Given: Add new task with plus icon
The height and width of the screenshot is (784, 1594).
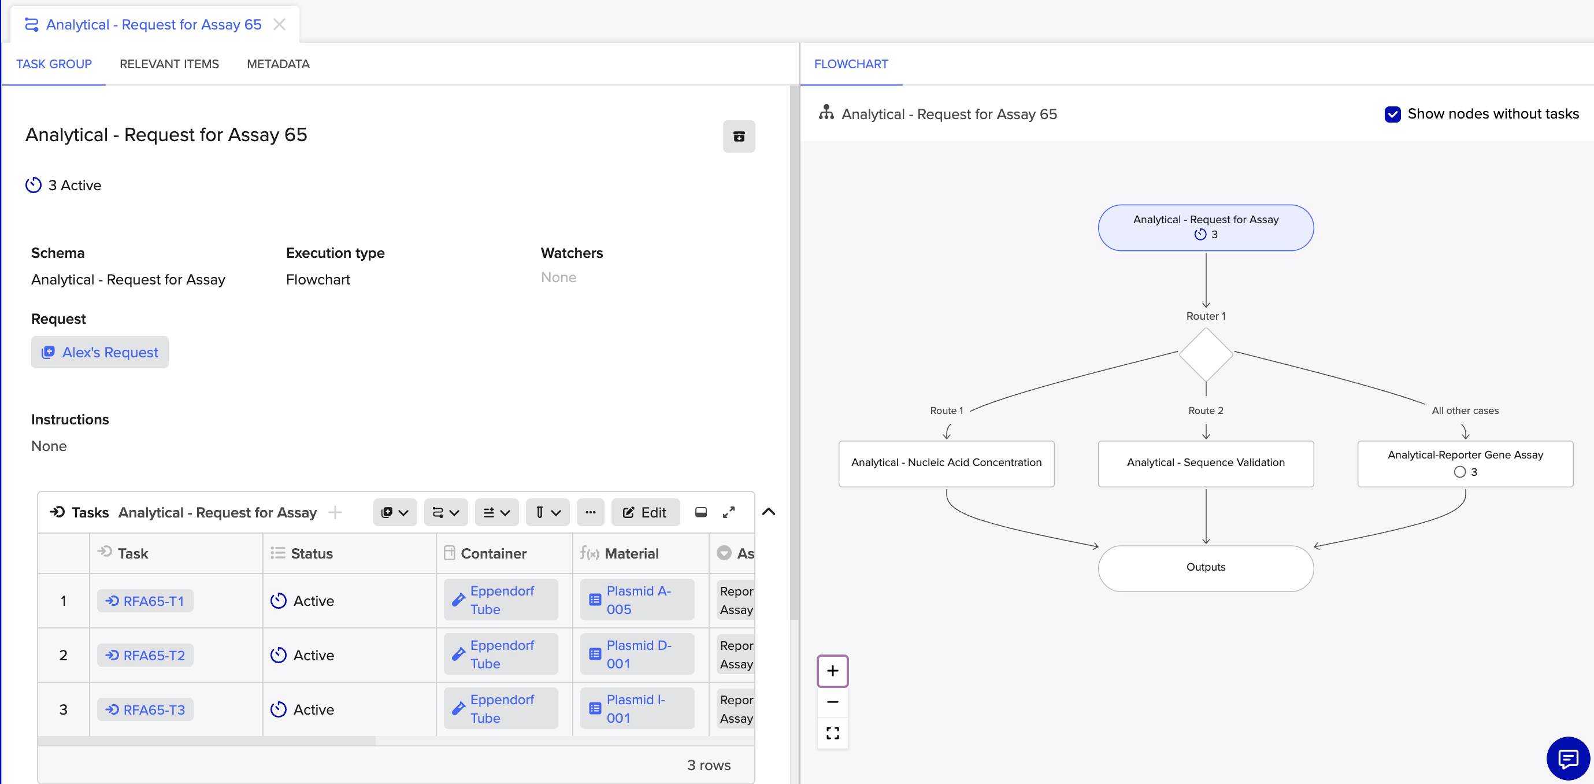Looking at the screenshot, I should point(335,512).
